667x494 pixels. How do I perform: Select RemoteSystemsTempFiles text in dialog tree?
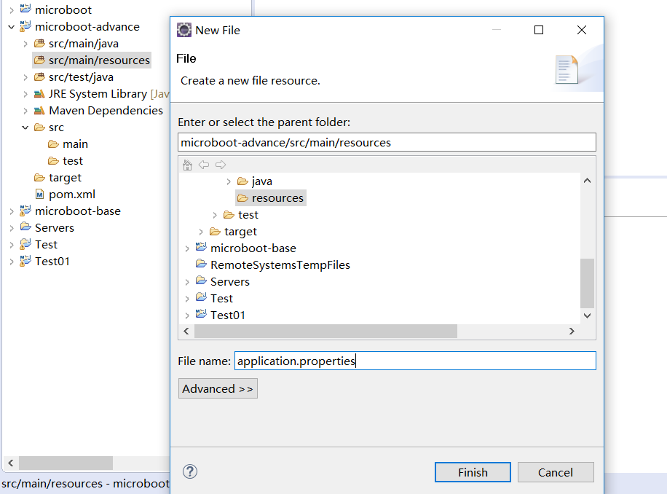click(280, 265)
